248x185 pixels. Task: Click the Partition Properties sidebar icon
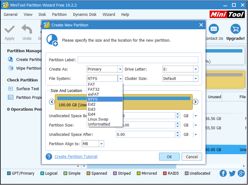click(10, 98)
